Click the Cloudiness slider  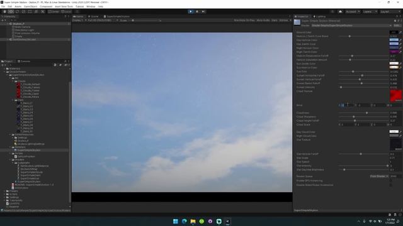tap(363, 113)
